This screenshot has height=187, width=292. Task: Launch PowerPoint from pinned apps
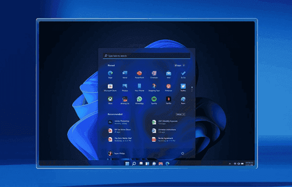(x=139, y=75)
